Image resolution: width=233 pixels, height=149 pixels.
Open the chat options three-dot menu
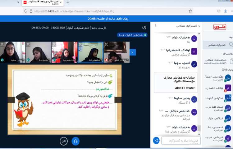click(x=156, y=26)
